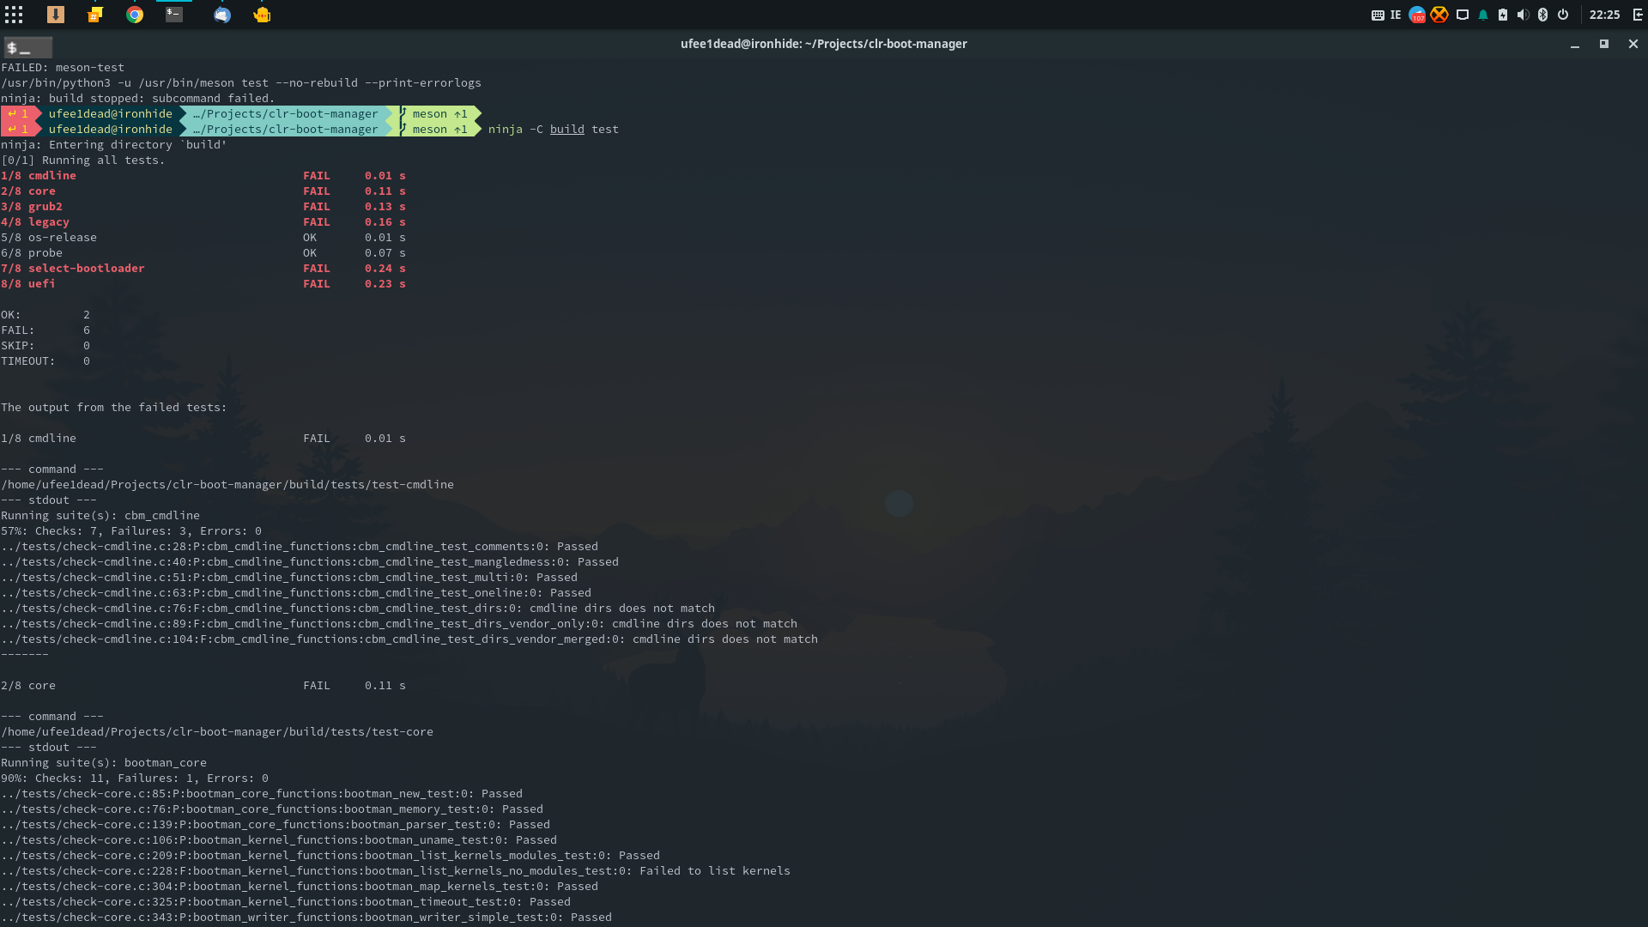This screenshot has height=927, width=1648.
Task: Click the cbm_cmdline_test_dirs_vendor_only failure line
Action: [x=399, y=623]
